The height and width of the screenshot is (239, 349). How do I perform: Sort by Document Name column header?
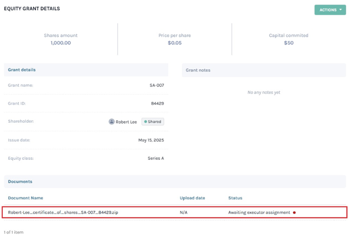tap(26, 198)
